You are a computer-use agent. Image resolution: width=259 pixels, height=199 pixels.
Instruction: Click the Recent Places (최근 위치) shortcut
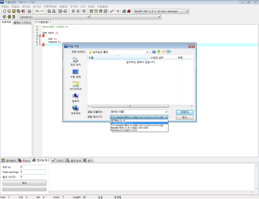tap(75, 62)
